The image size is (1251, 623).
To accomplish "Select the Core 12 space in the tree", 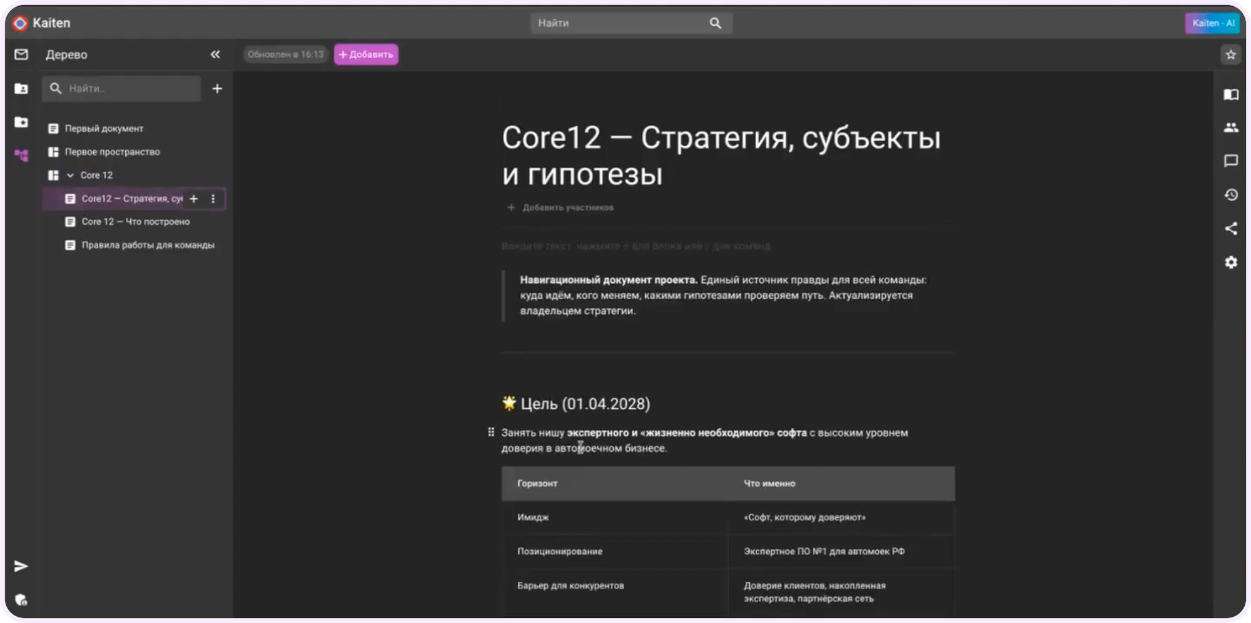I will (x=96, y=176).
